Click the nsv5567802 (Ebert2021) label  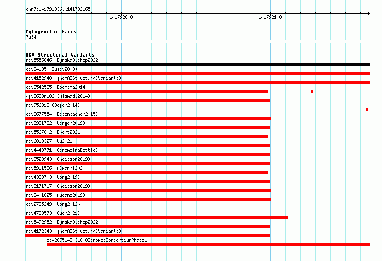click(54, 132)
